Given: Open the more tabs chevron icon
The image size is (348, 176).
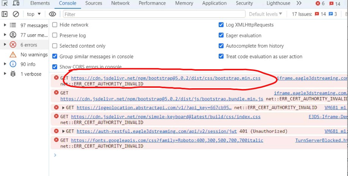Looking at the screenshot, I should 299,3.
